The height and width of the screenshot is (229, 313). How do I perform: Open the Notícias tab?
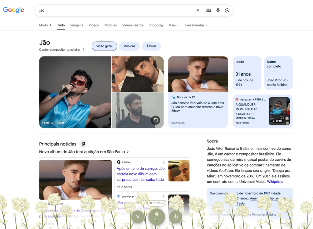(111, 25)
